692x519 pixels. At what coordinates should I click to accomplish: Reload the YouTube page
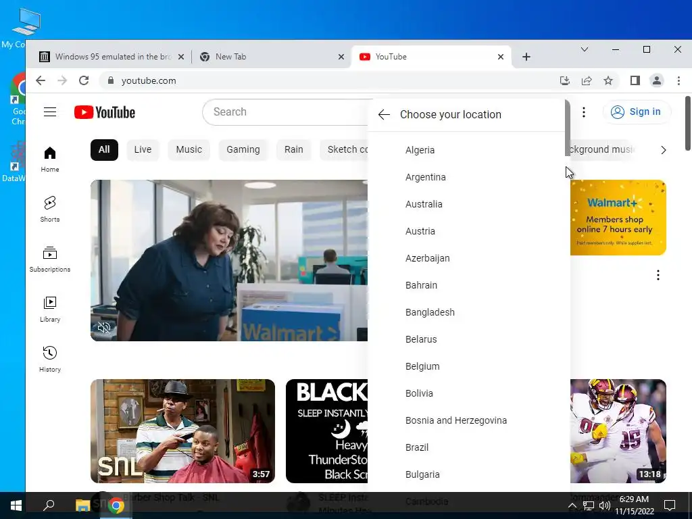pyautogui.click(x=84, y=81)
